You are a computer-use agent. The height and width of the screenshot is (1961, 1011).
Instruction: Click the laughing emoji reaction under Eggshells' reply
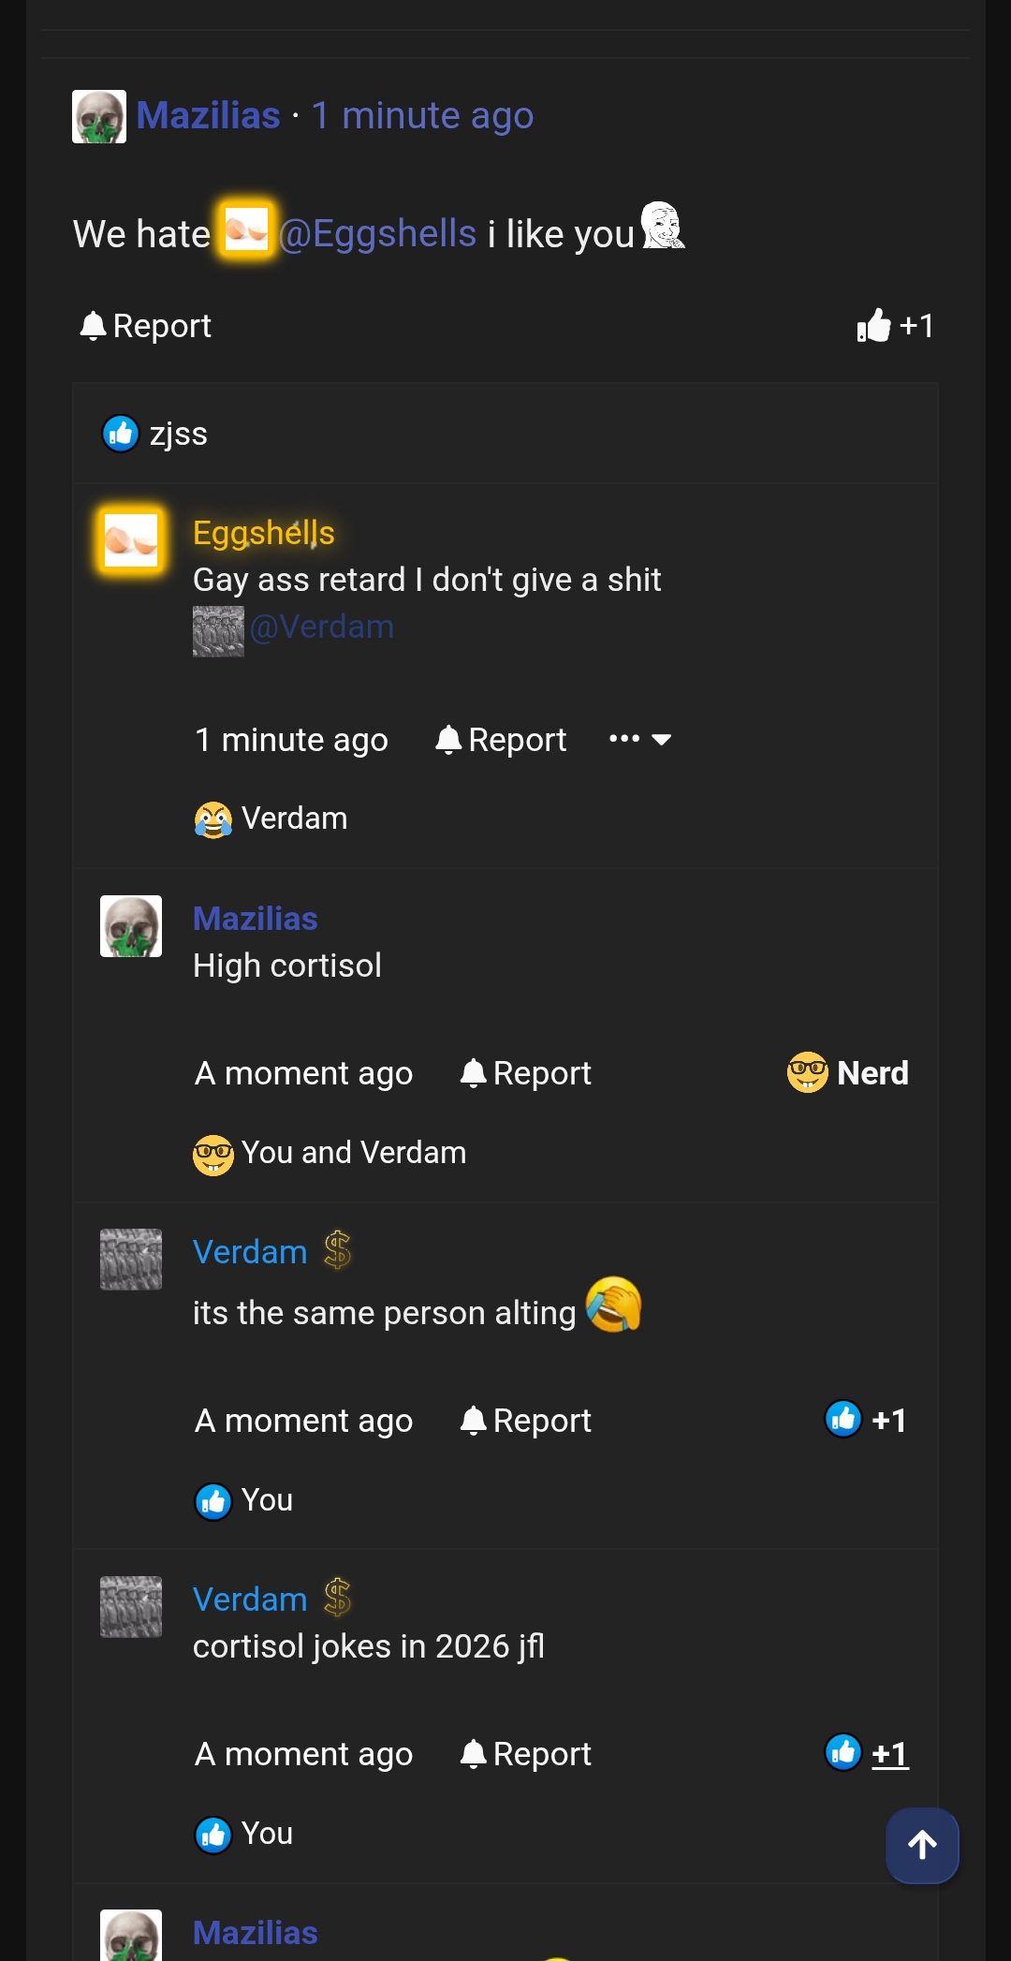coord(214,818)
